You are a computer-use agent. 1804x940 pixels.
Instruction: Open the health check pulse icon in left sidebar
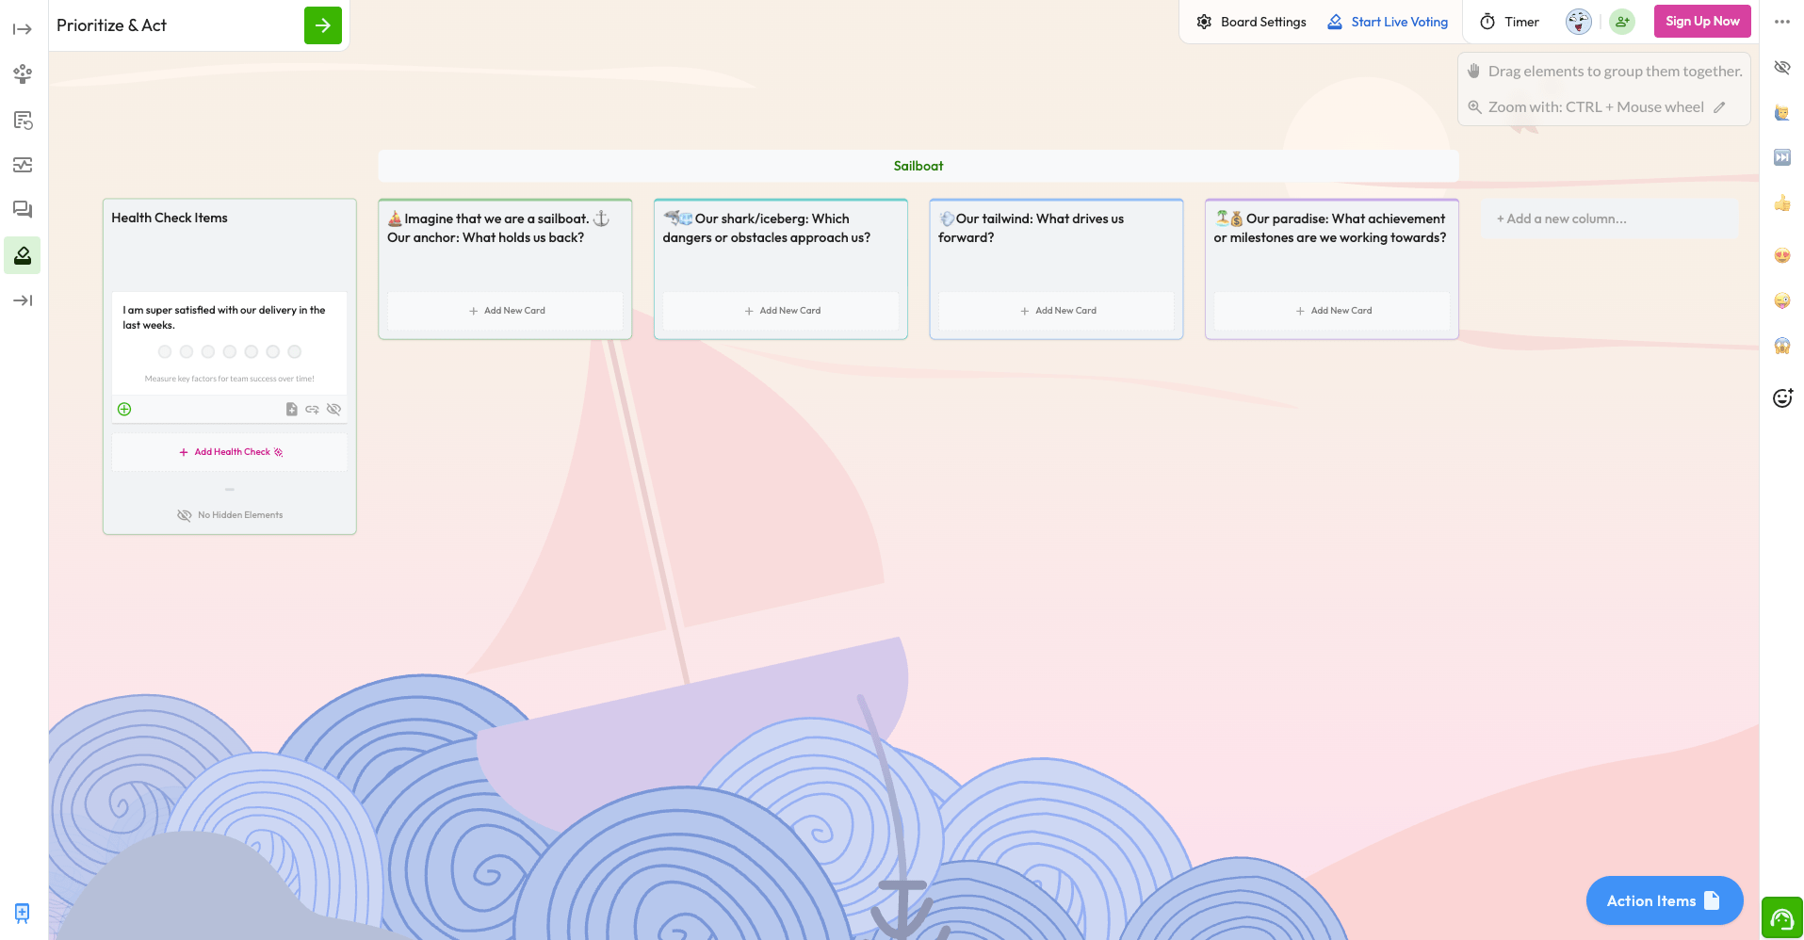[23, 165]
